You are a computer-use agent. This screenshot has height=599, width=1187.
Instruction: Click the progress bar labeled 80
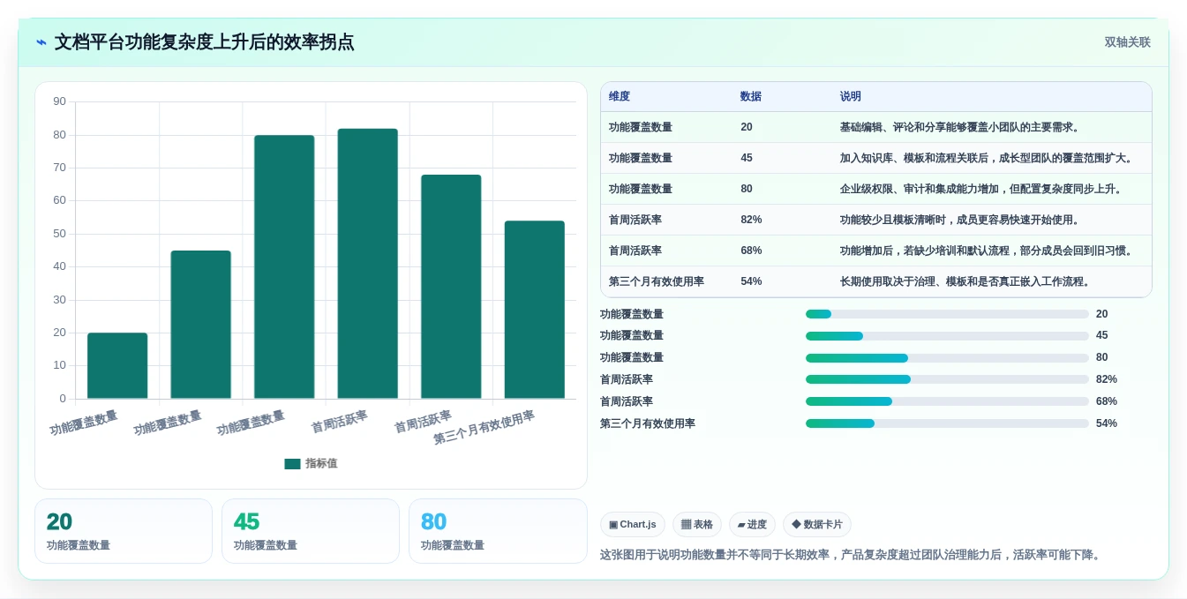(x=947, y=358)
